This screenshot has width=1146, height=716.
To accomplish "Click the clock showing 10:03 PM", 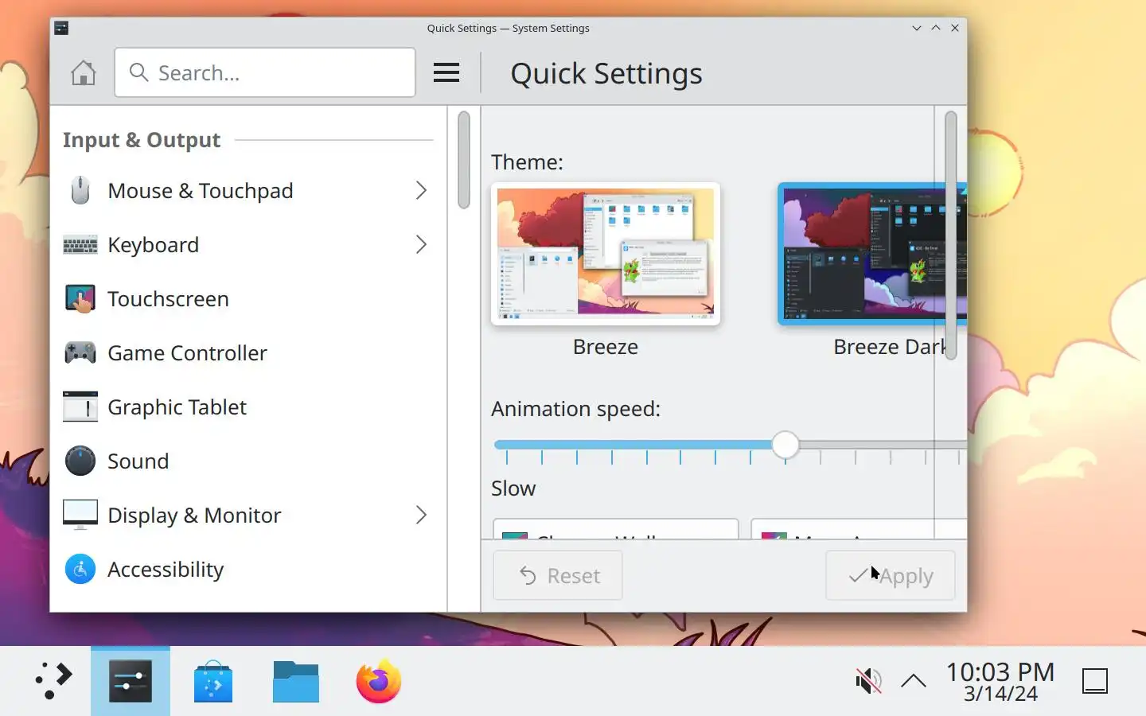I will tap(1000, 673).
